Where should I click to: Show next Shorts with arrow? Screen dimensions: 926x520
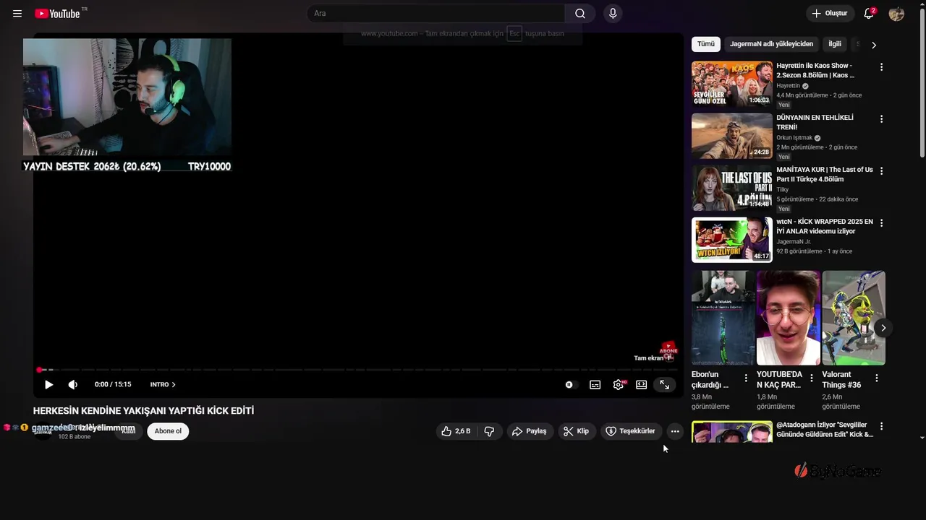tap(883, 328)
